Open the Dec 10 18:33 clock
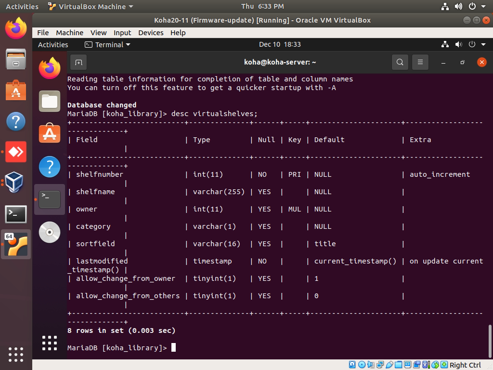This screenshot has height=370, width=493. tap(280, 44)
